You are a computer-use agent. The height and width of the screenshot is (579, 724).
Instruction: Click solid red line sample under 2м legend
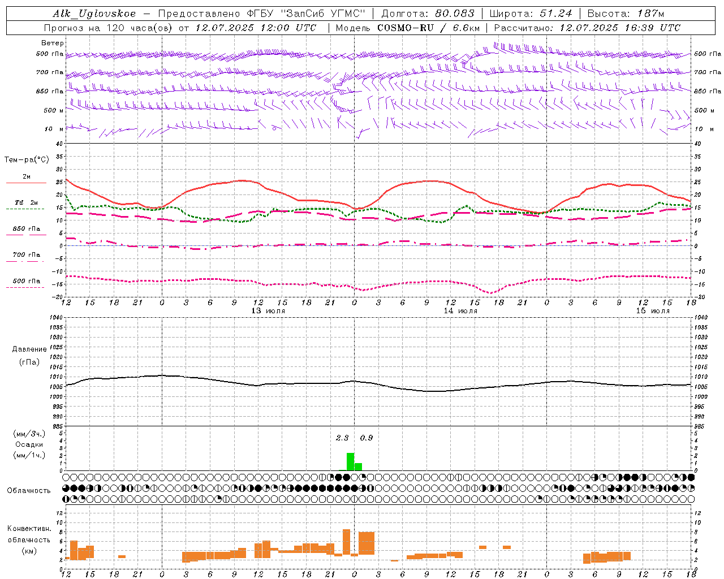pyautogui.click(x=26, y=183)
